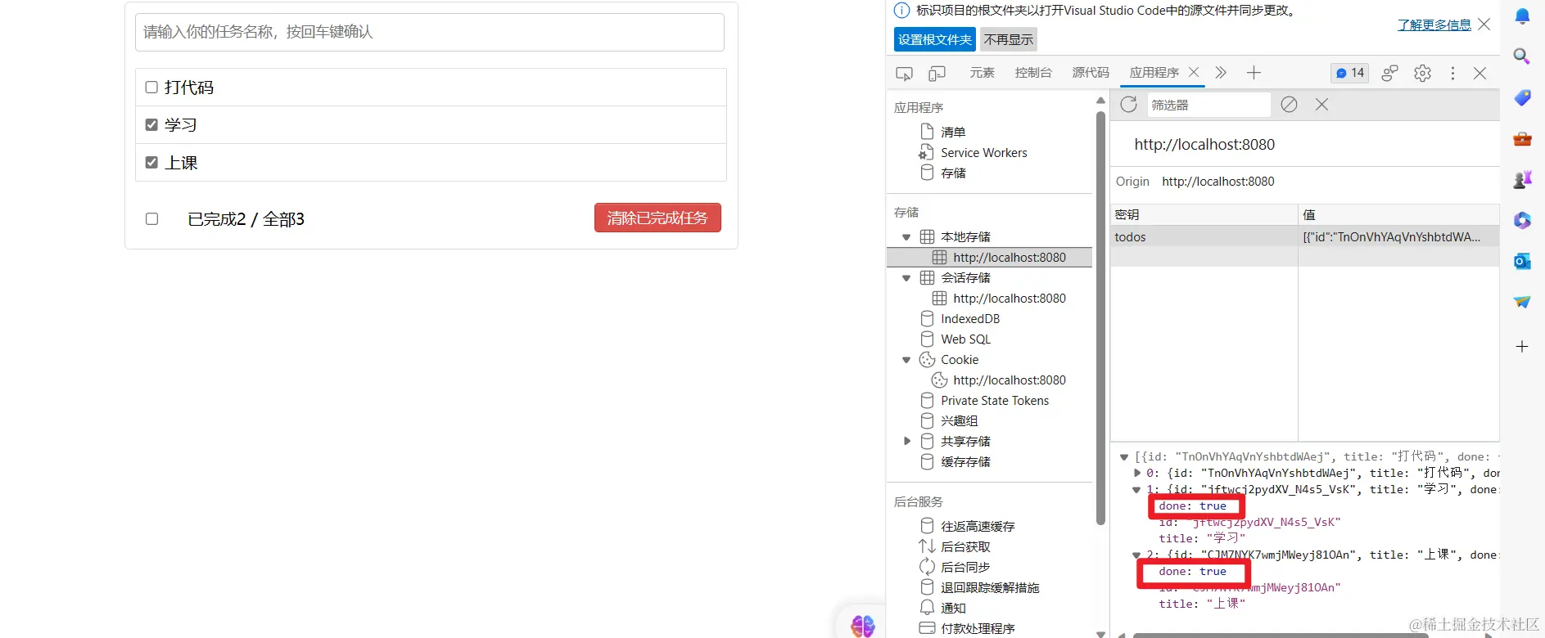1545x638 pixels.
Task: Collapse item 2 上课 in value preview
Action: 1136,555
